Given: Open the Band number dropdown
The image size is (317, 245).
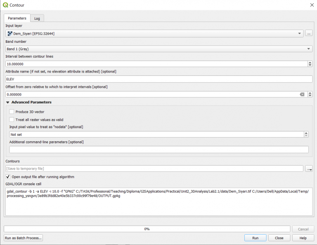Looking at the screenshot, I should click(x=309, y=49).
